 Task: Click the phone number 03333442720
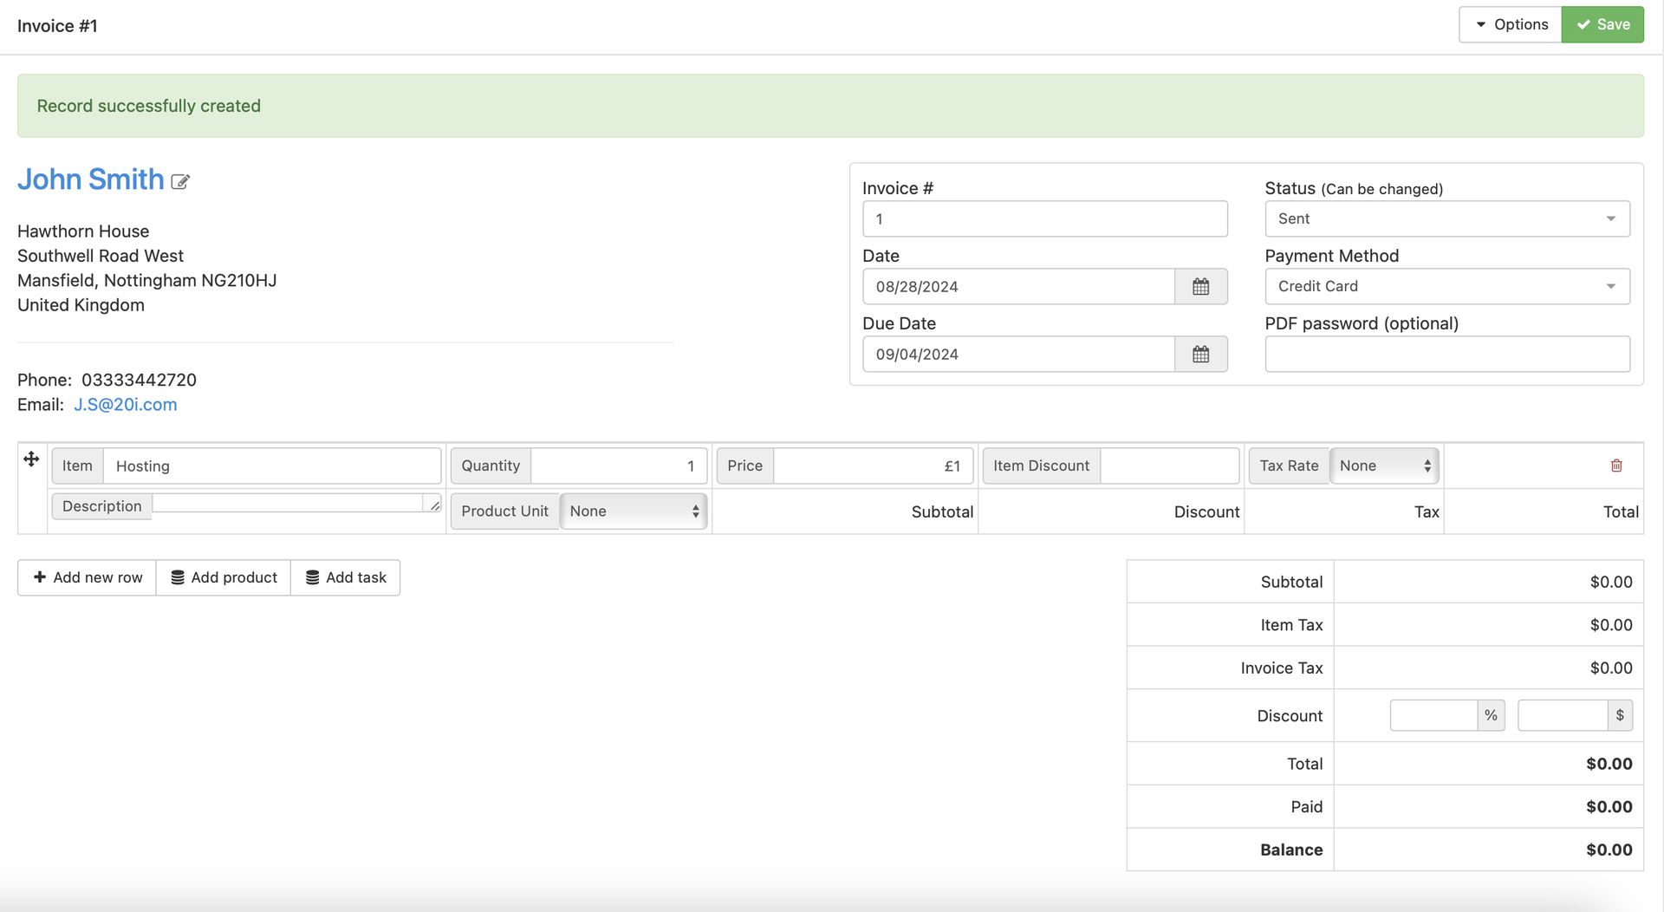click(x=140, y=381)
